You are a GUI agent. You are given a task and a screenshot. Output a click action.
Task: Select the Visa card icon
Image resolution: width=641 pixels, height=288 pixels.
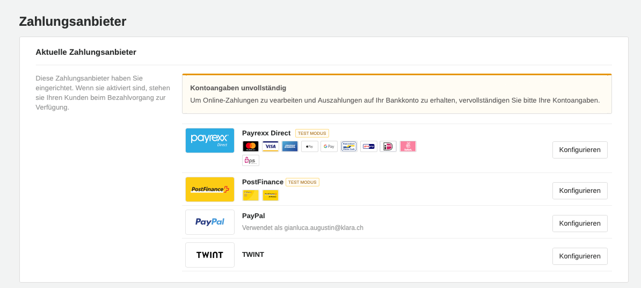[270, 147]
